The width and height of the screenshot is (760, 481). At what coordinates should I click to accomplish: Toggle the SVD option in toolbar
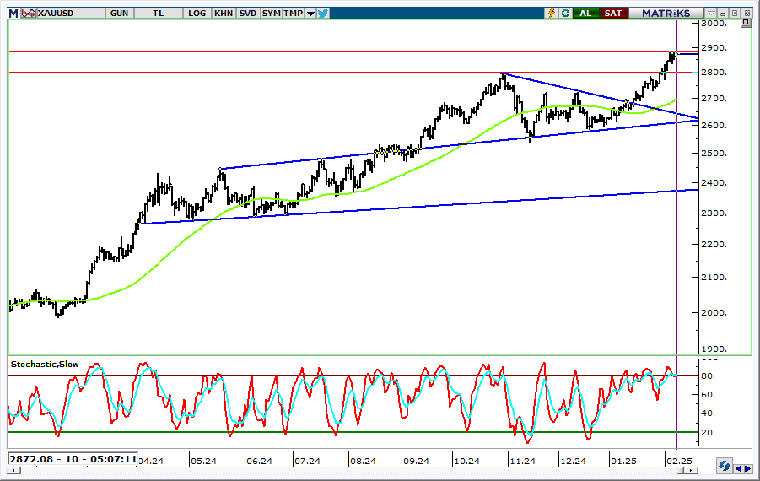(x=248, y=13)
